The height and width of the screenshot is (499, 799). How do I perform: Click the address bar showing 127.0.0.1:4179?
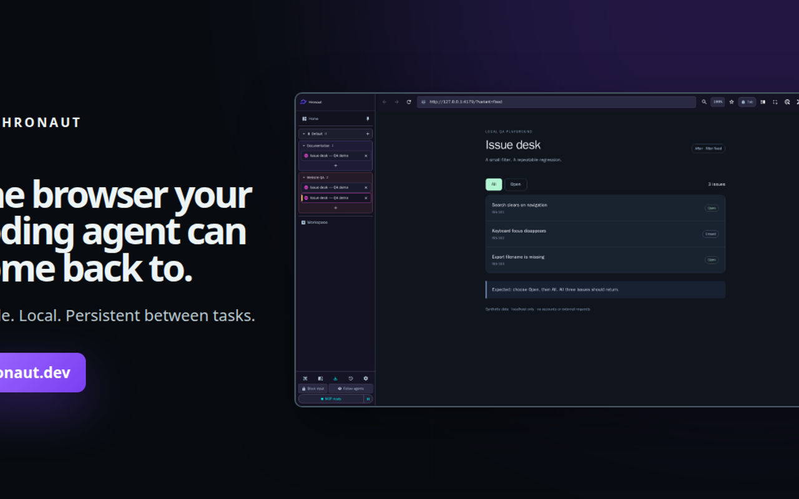556,102
